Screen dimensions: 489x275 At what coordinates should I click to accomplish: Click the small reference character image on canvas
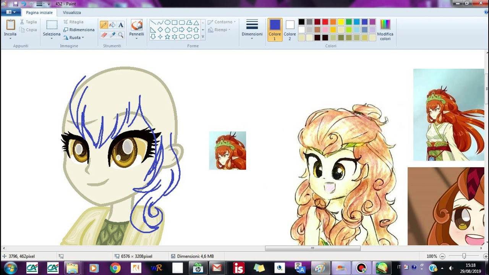coord(228,150)
